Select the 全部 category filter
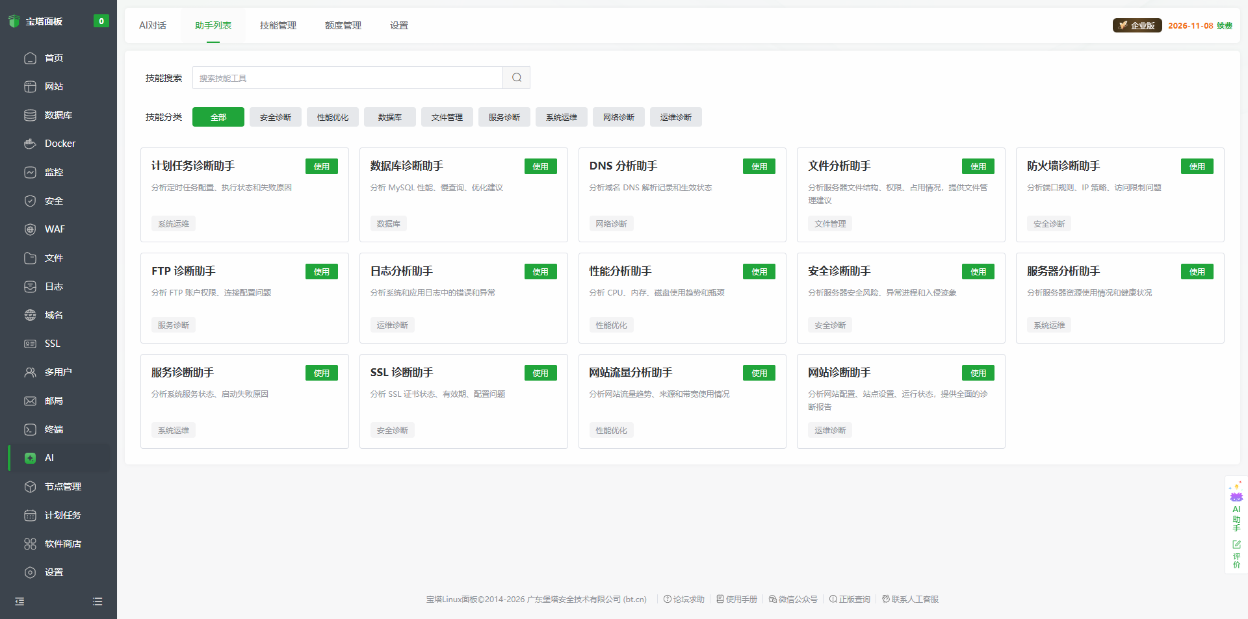Image resolution: width=1248 pixels, height=619 pixels. coord(218,118)
